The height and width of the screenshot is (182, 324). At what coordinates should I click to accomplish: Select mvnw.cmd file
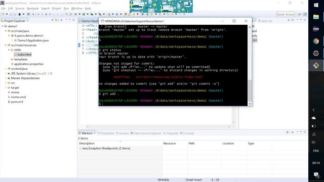(18, 97)
